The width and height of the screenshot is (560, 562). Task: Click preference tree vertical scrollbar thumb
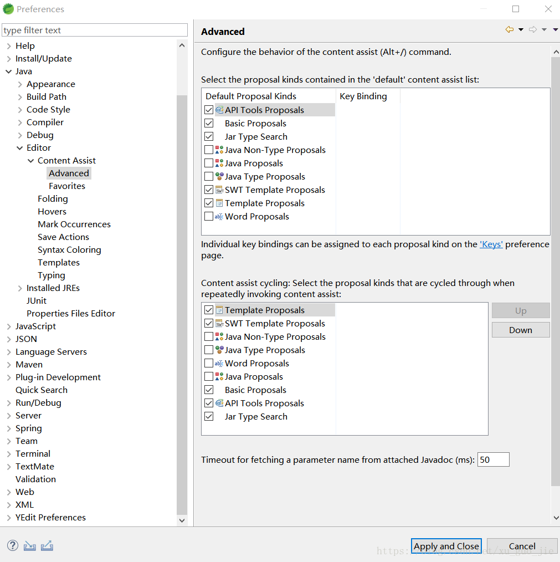(182, 305)
